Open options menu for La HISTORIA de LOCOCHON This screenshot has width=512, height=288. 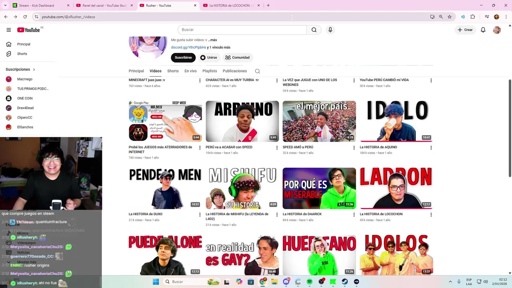(x=431, y=215)
